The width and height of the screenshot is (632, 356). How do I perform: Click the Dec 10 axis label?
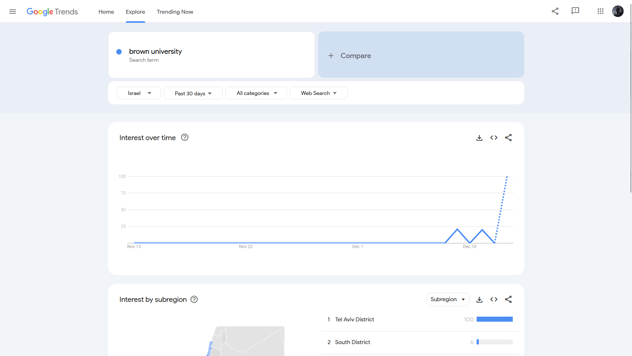point(470,247)
